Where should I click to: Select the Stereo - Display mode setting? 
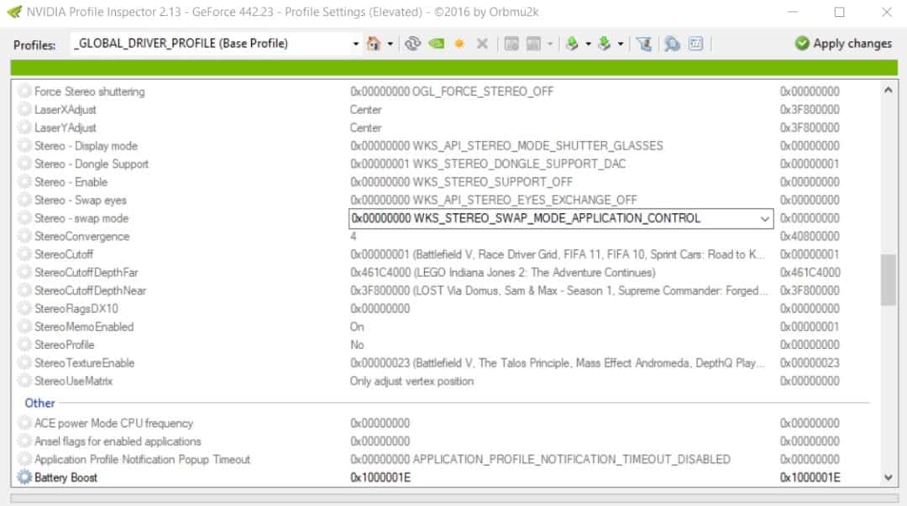pos(87,146)
